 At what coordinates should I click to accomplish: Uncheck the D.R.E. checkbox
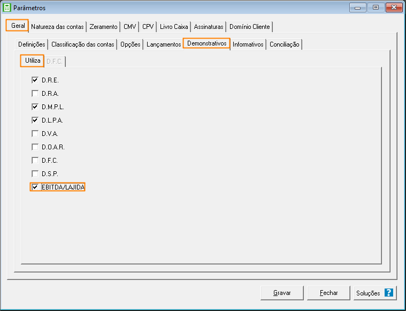tap(35, 80)
